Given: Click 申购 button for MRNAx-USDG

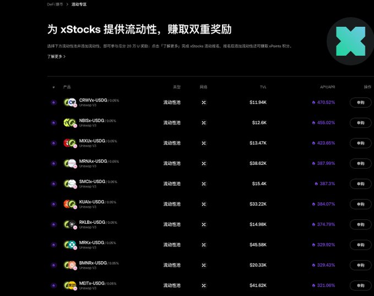Looking at the screenshot, I should tap(360, 164).
